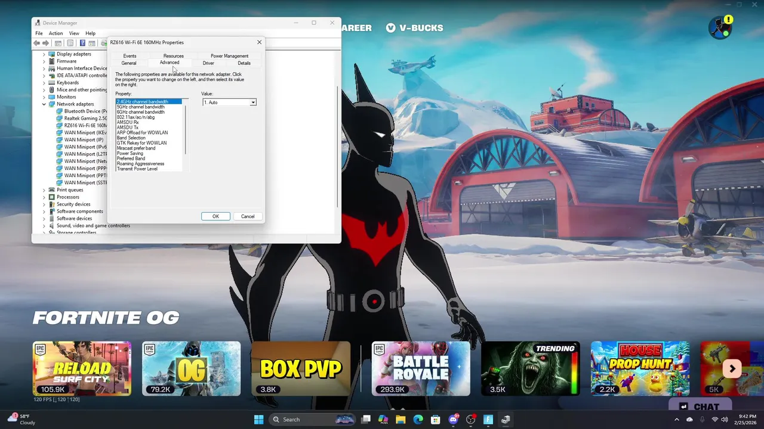
Task: Toggle the show/hide console tree toolbar icon
Action: coord(58,43)
